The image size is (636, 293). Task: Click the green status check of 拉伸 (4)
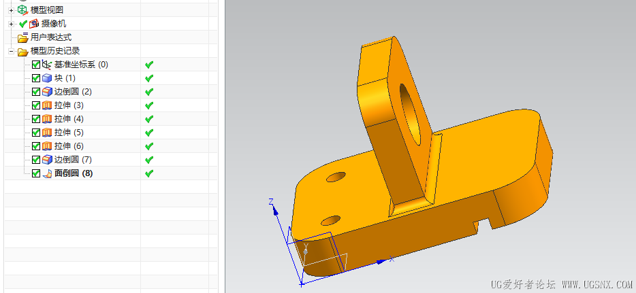[x=149, y=118]
